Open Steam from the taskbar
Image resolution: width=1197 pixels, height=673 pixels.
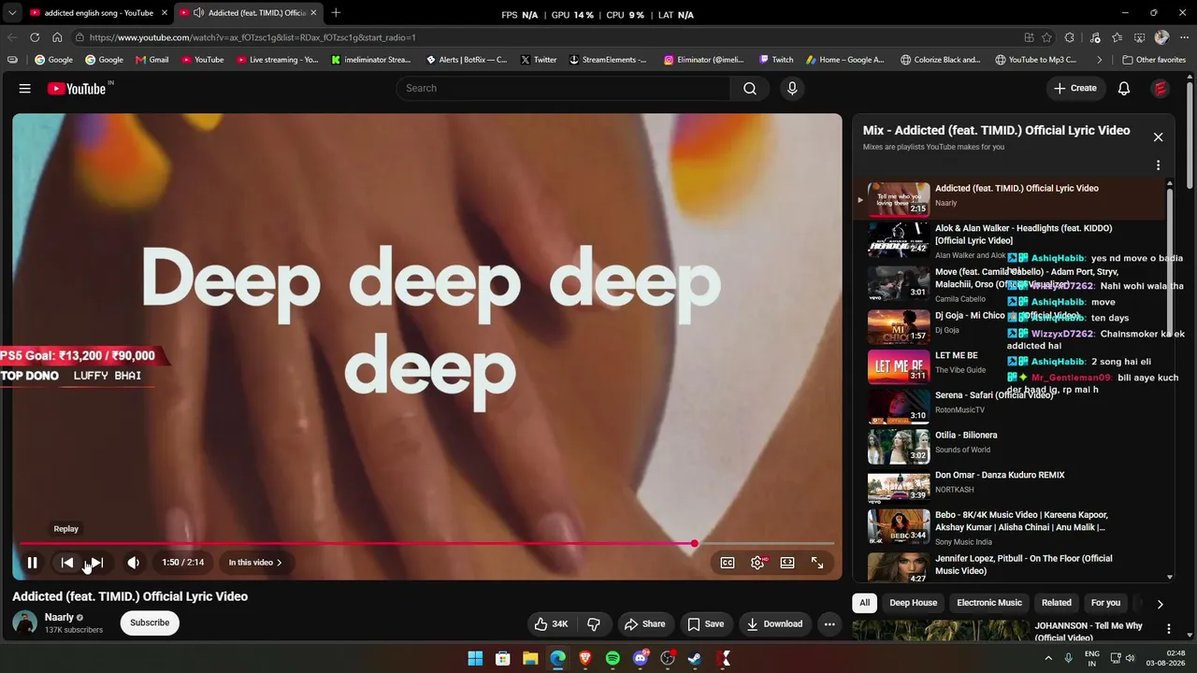pos(695,659)
